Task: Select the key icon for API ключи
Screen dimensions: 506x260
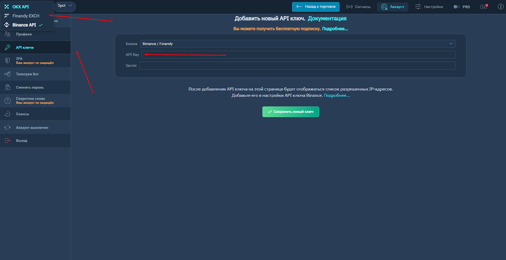Action: [x=8, y=47]
